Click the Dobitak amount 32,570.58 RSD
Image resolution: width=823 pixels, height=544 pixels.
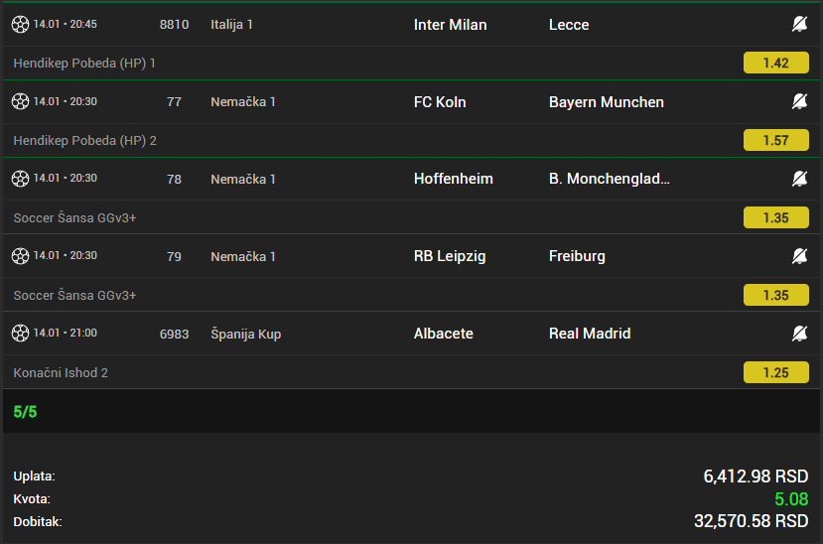[751, 521]
